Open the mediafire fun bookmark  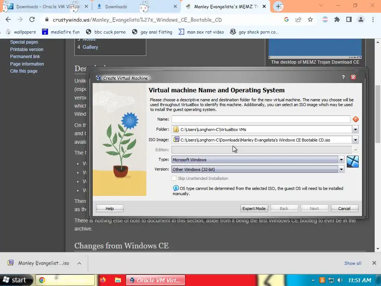61,32
